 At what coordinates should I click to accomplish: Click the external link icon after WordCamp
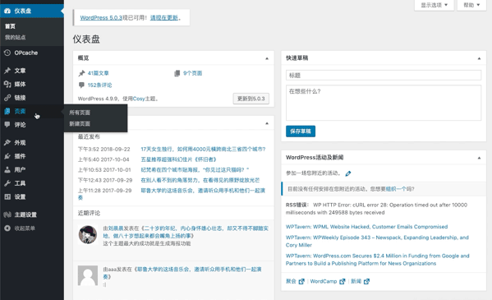343,281
